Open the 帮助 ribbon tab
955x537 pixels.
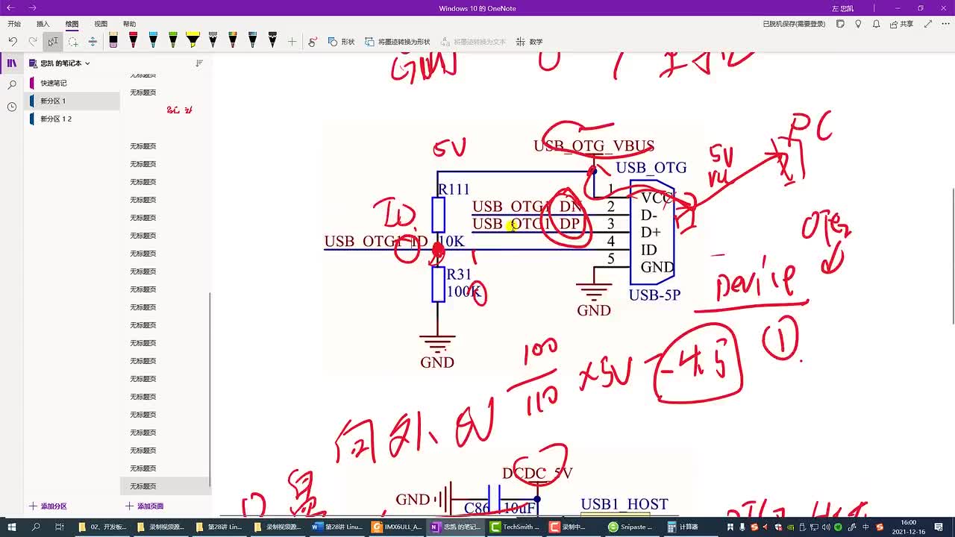pyautogui.click(x=129, y=24)
